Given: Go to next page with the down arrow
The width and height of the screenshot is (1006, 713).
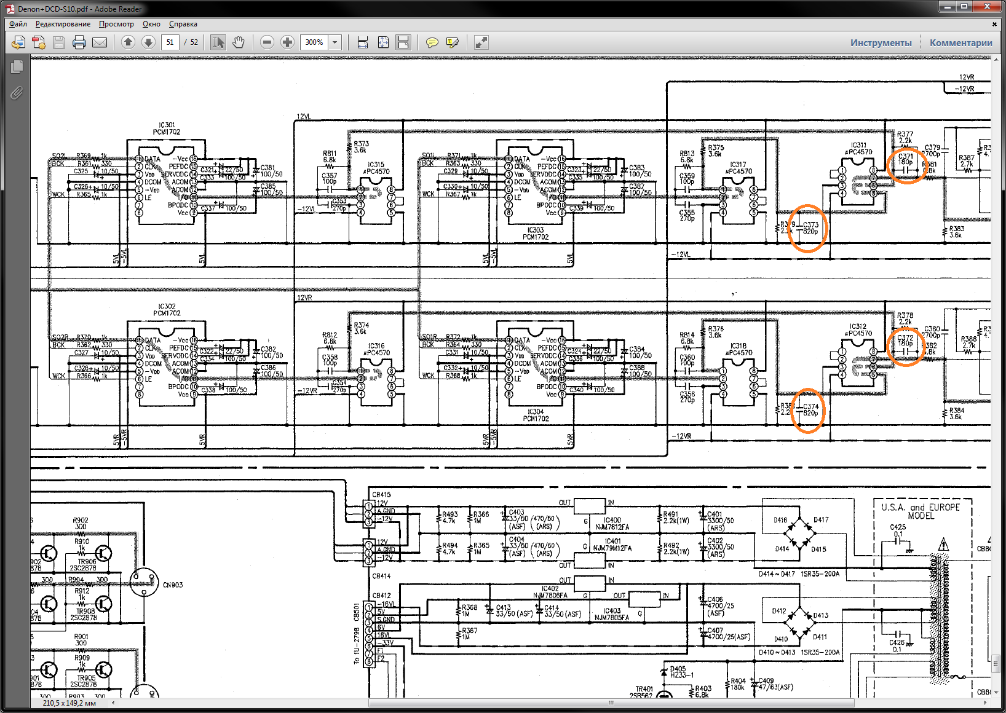Looking at the screenshot, I should [148, 42].
